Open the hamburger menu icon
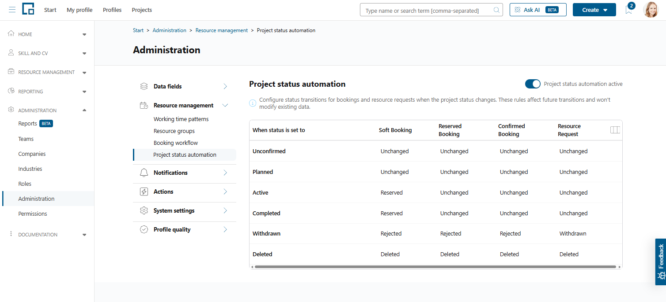666x302 pixels. [x=12, y=10]
